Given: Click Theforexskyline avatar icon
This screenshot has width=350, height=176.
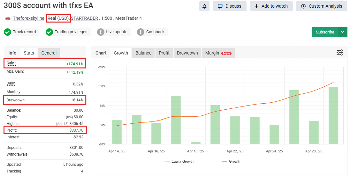Looking at the screenshot, I should click(x=8, y=18).
